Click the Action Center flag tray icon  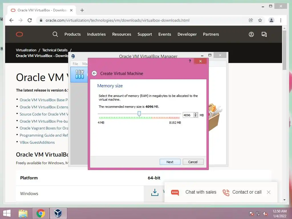point(252,214)
